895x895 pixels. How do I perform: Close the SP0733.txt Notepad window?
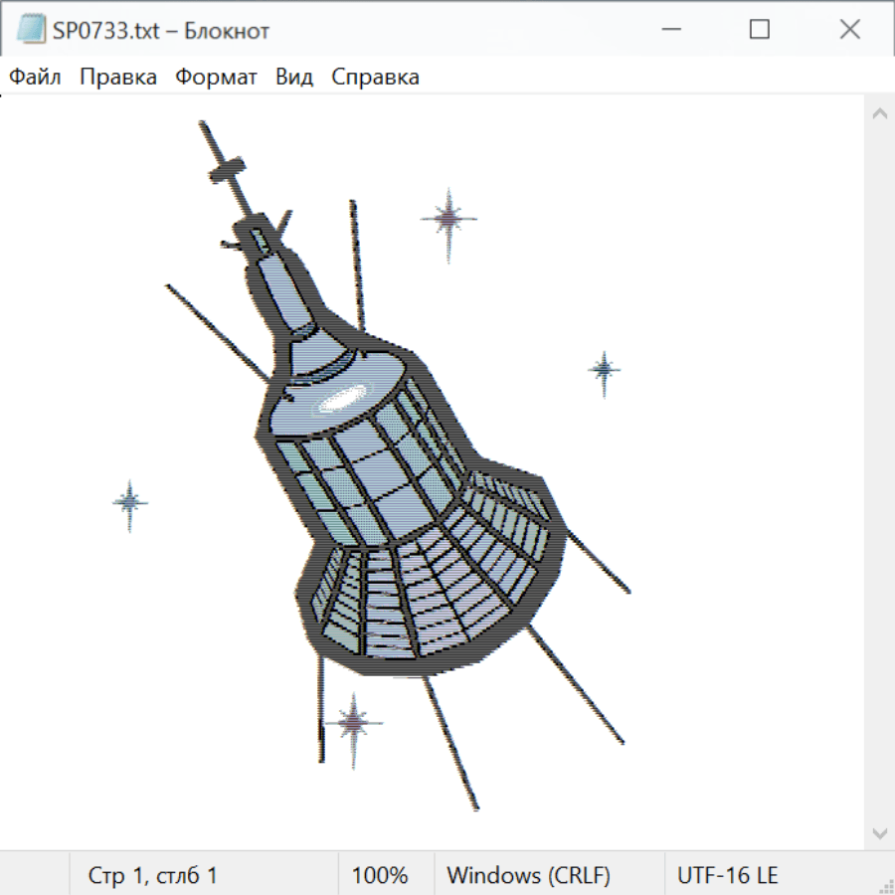[x=849, y=30]
